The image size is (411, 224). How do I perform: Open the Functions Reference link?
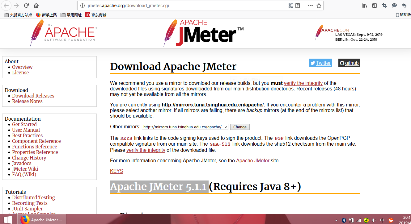pos(35,147)
